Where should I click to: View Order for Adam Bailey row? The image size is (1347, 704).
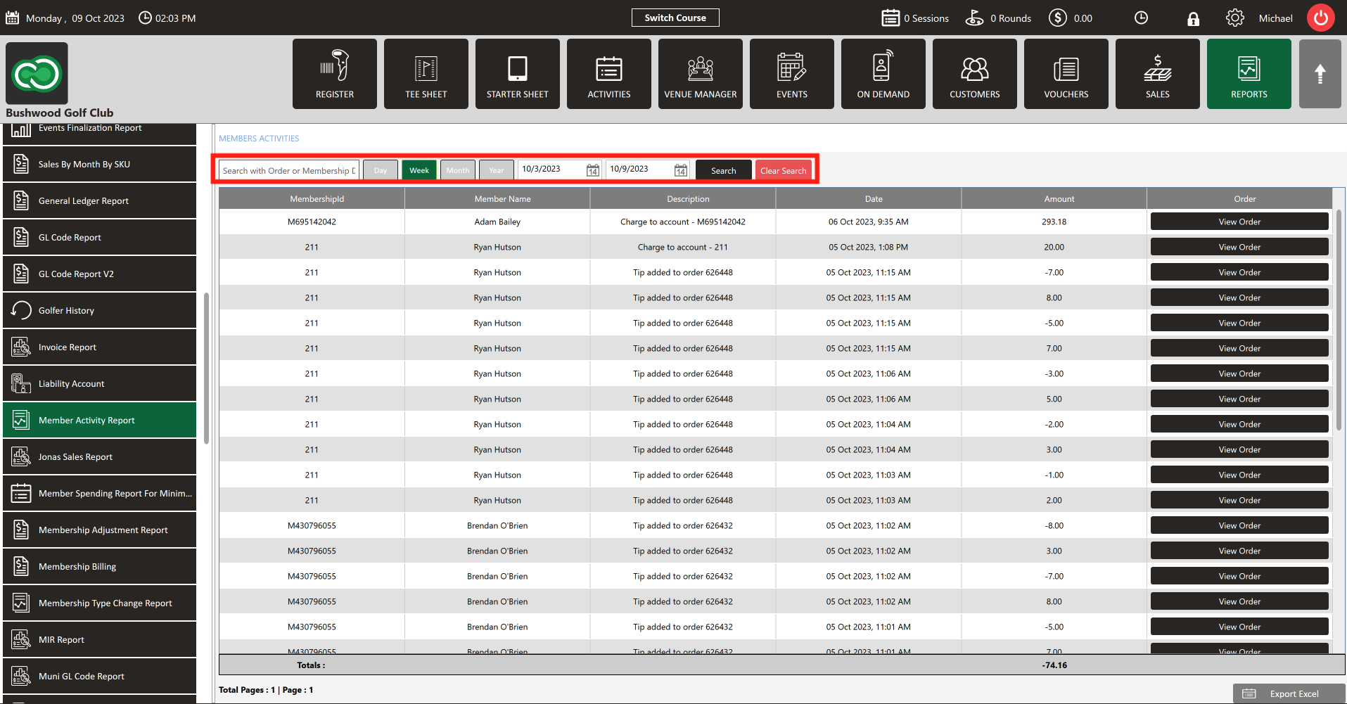[1239, 222]
